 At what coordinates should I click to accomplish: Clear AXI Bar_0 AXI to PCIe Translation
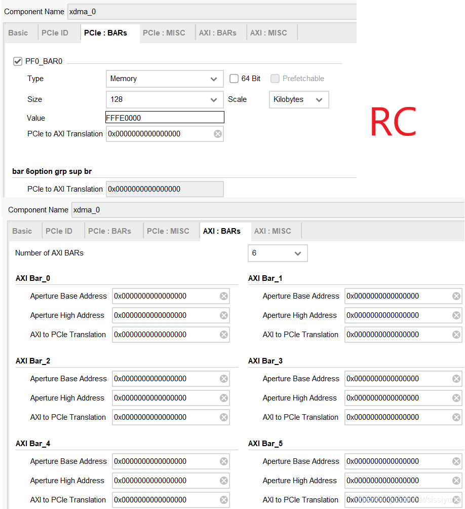[224, 335]
